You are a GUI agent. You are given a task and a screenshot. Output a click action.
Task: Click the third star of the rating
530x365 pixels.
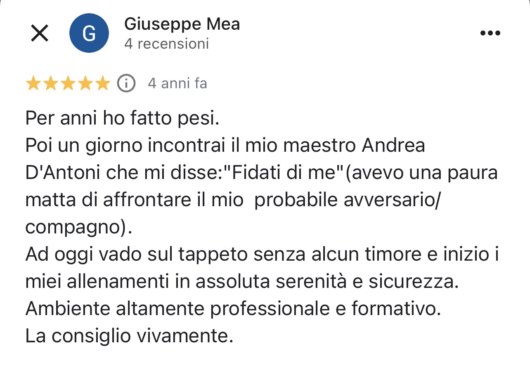pyautogui.click(x=68, y=84)
